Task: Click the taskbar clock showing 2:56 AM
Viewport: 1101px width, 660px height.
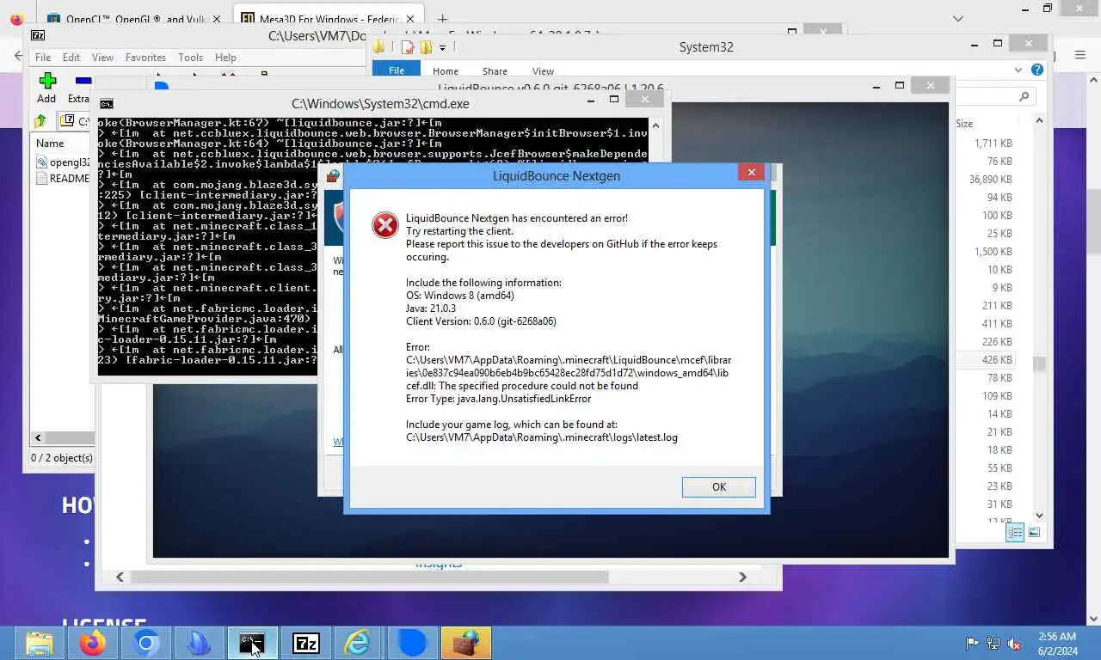Action: tap(1057, 643)
